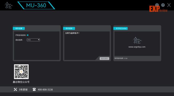This screenshot has width=174, height=96.
Task: Click the Segotep mountain logo at top-left
Action: click(x=8, y=5)
